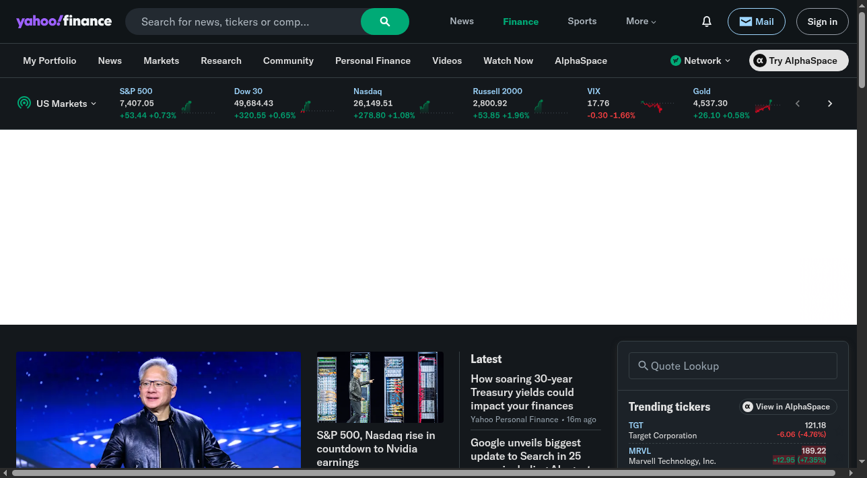
Task: Open TGT trending ticker
Action: click(x=636, y=426)
